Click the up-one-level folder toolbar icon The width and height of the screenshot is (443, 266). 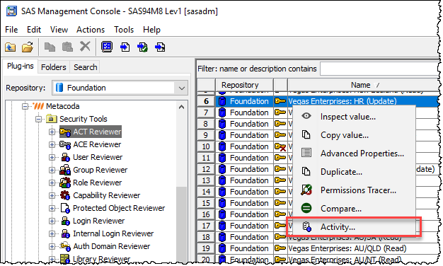click(11, 47)
